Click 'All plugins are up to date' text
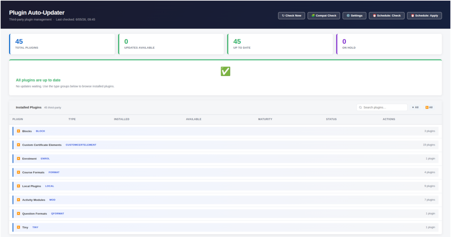 (38, 80)
